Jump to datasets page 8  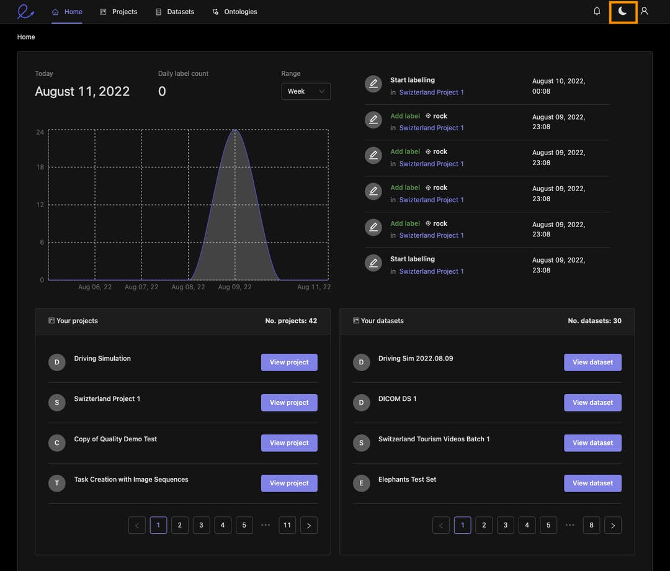coord(591,525)
